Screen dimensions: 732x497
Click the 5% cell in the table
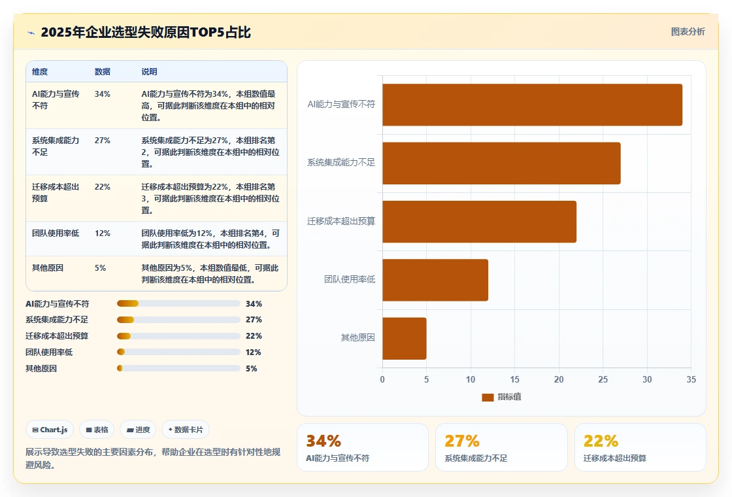point(101,267)
